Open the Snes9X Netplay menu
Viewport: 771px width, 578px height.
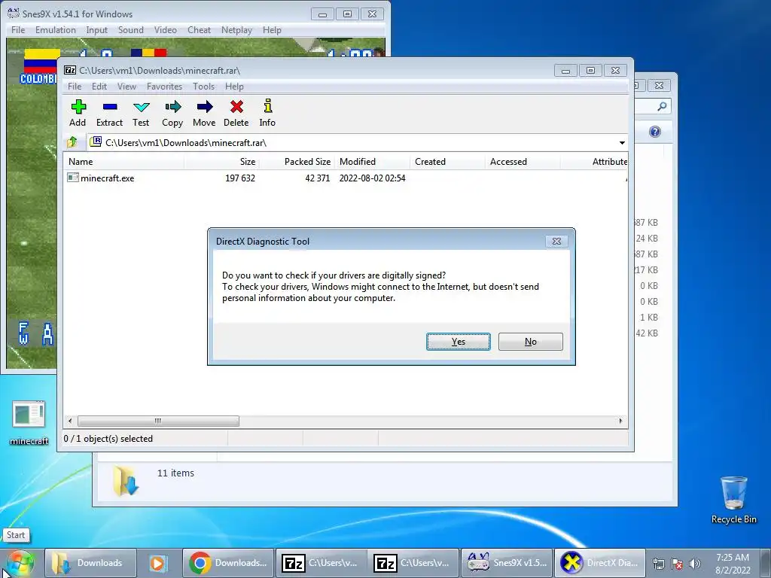236,30
